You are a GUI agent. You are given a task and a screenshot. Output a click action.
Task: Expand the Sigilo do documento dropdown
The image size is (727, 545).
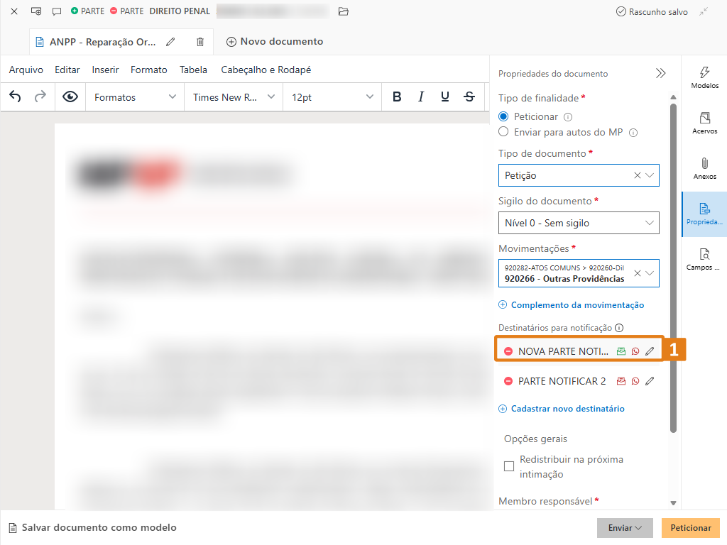click(579, 223)
